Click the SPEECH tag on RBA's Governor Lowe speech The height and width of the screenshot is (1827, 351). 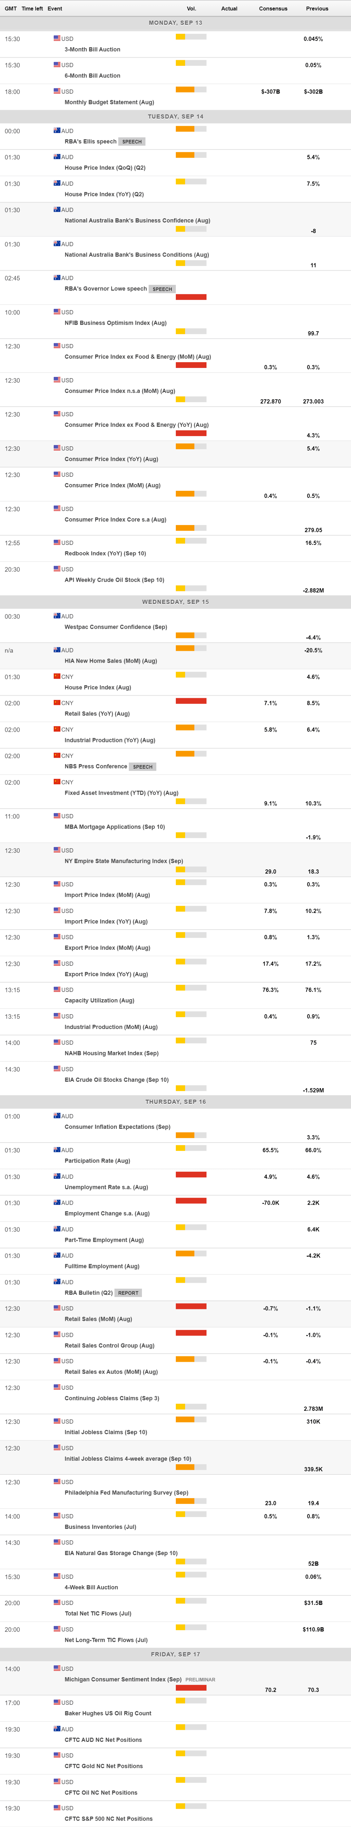162,289
